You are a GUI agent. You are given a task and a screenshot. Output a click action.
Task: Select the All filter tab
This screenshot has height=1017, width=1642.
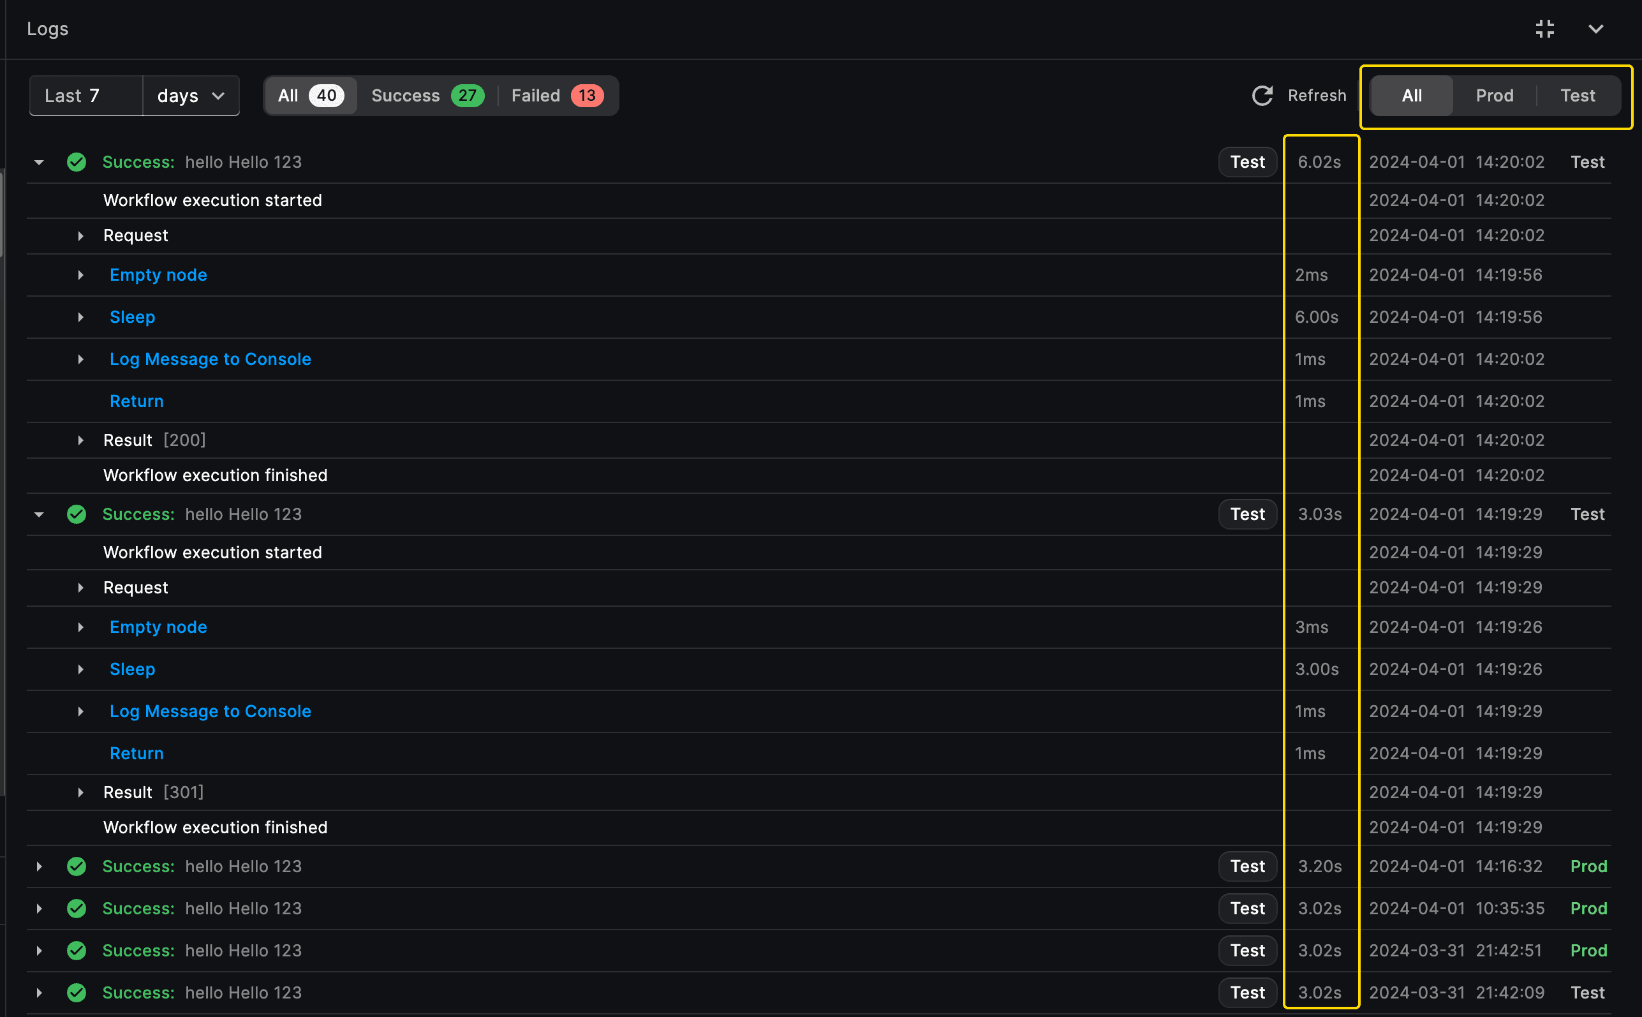tap(1410, 95)
